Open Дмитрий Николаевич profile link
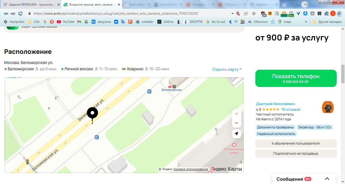 click(275, 104)
